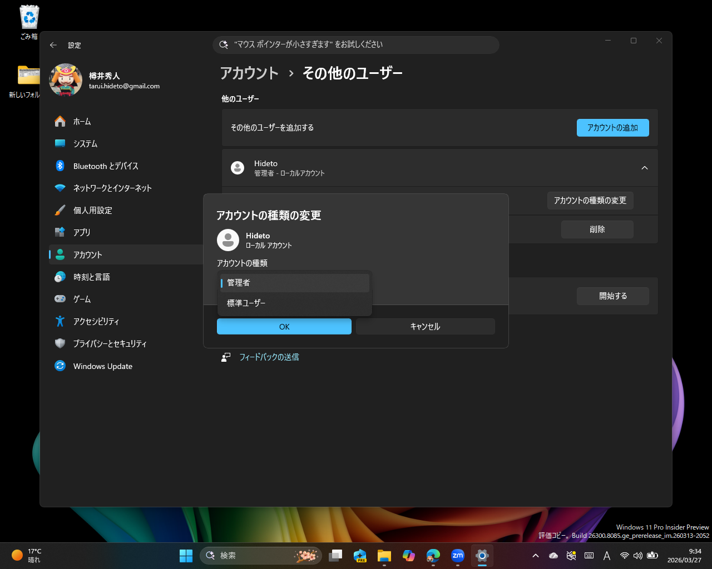
Task: Open the アカウントの種類 dropdown
Action: click(294, 282)
